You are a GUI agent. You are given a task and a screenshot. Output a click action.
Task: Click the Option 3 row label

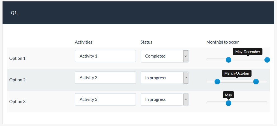17,102
